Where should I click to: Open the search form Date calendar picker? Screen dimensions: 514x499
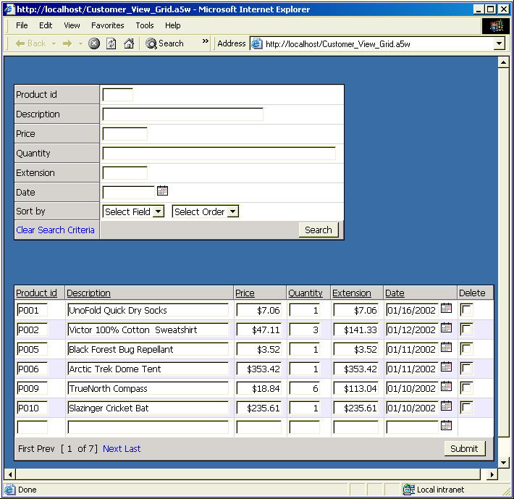click(x=162, y=190)
